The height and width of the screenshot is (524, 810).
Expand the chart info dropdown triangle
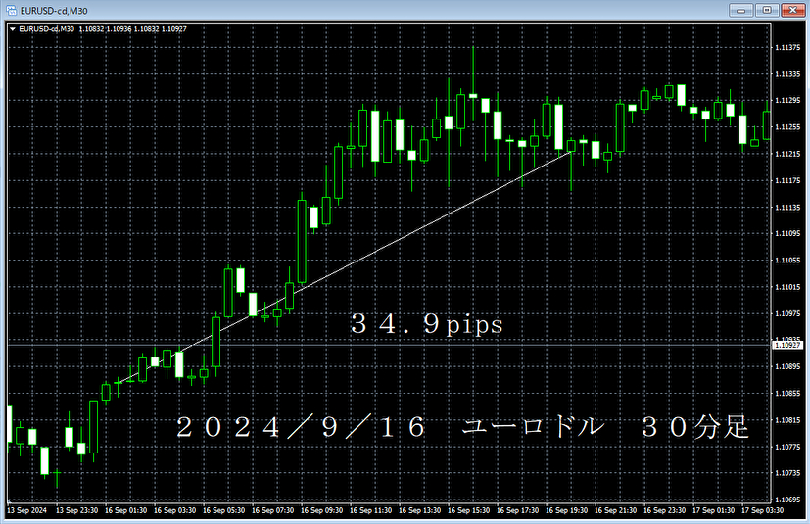coord(13,29)
